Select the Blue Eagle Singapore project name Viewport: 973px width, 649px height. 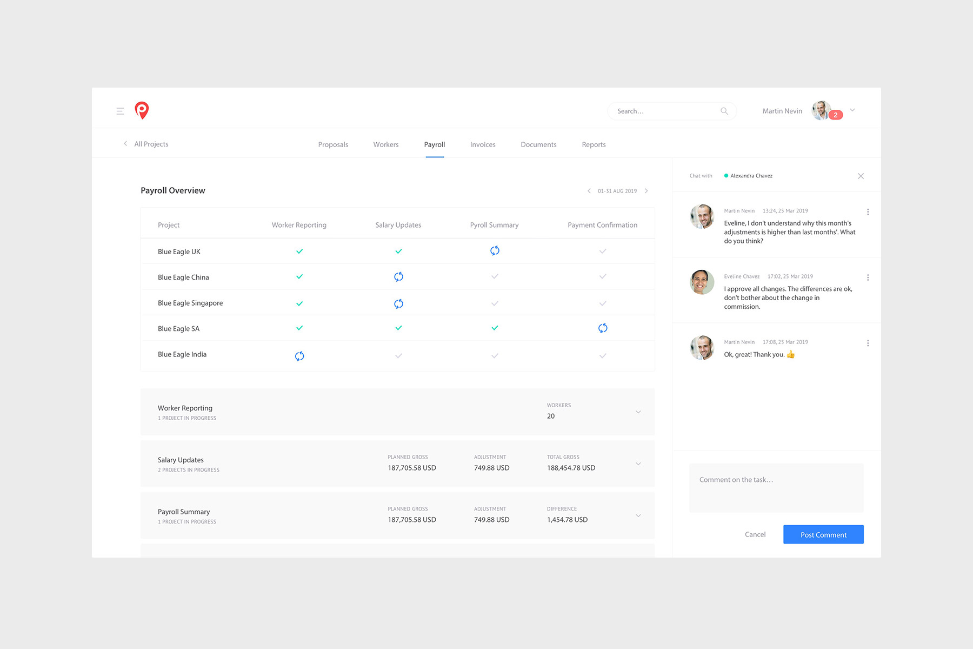(x=190, y=303)
